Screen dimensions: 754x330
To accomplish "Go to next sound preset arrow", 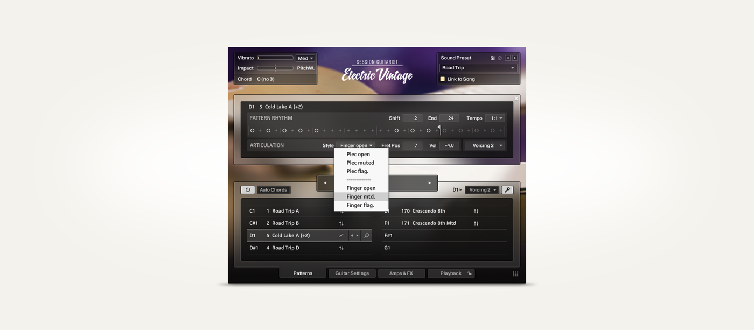I will 515,58.
